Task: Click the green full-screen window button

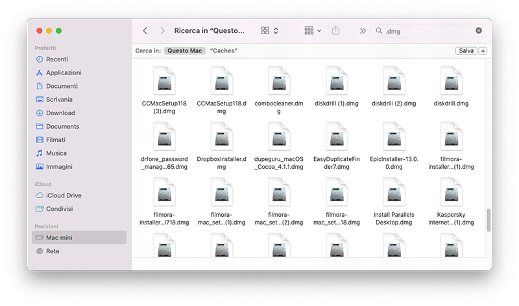Action: tap(59, 30)
